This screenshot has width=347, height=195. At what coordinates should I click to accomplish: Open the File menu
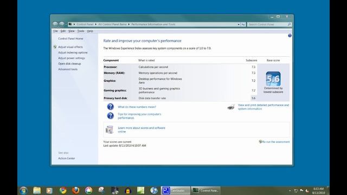point(55,31)
